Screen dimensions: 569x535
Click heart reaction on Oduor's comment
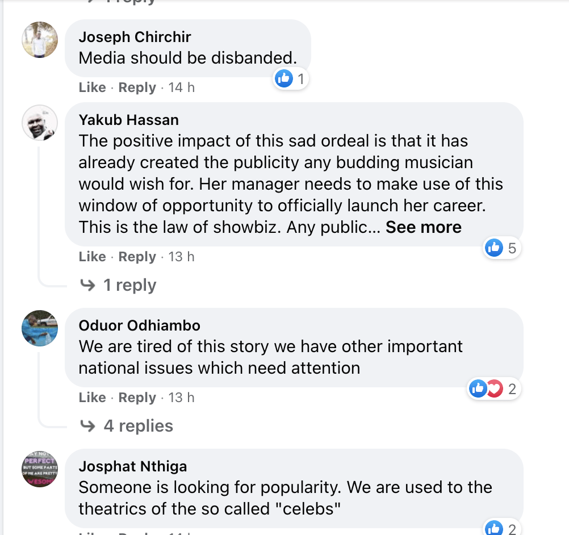495,389
